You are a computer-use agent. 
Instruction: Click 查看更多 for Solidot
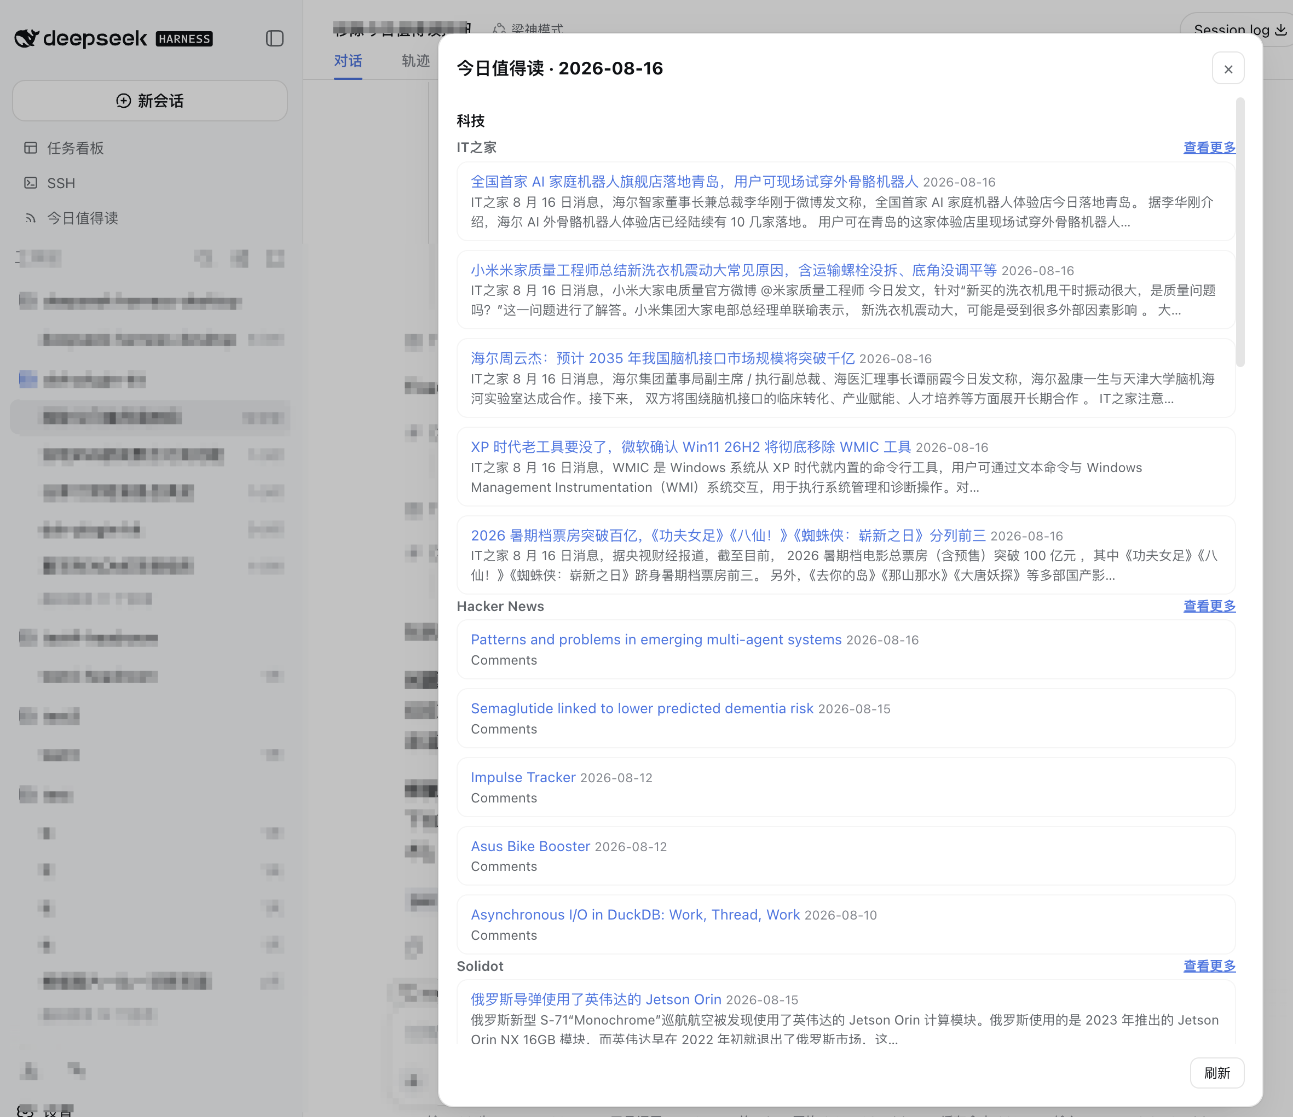pos(1209,965)
